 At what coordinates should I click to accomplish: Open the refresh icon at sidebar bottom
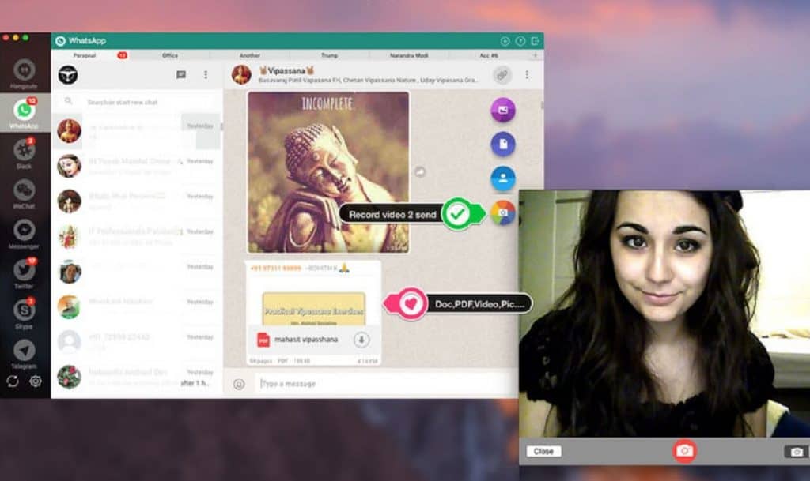pos(11,381)
